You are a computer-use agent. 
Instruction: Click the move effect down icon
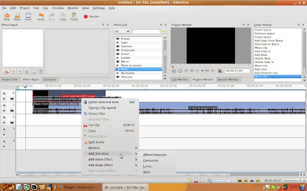pos(20,71)
